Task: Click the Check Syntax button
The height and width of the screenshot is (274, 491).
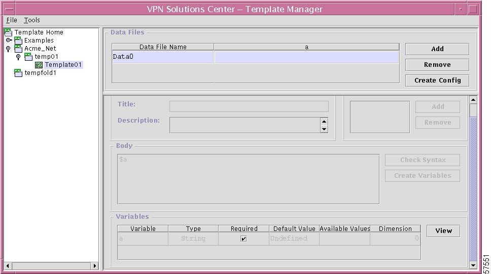Action: tap(423, 160)
